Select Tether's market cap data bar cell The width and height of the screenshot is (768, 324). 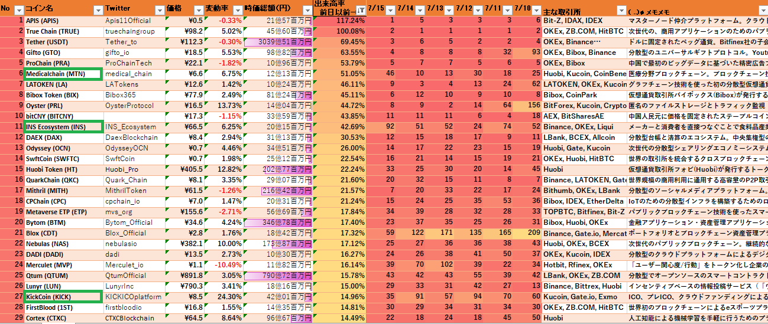point(278,42)
